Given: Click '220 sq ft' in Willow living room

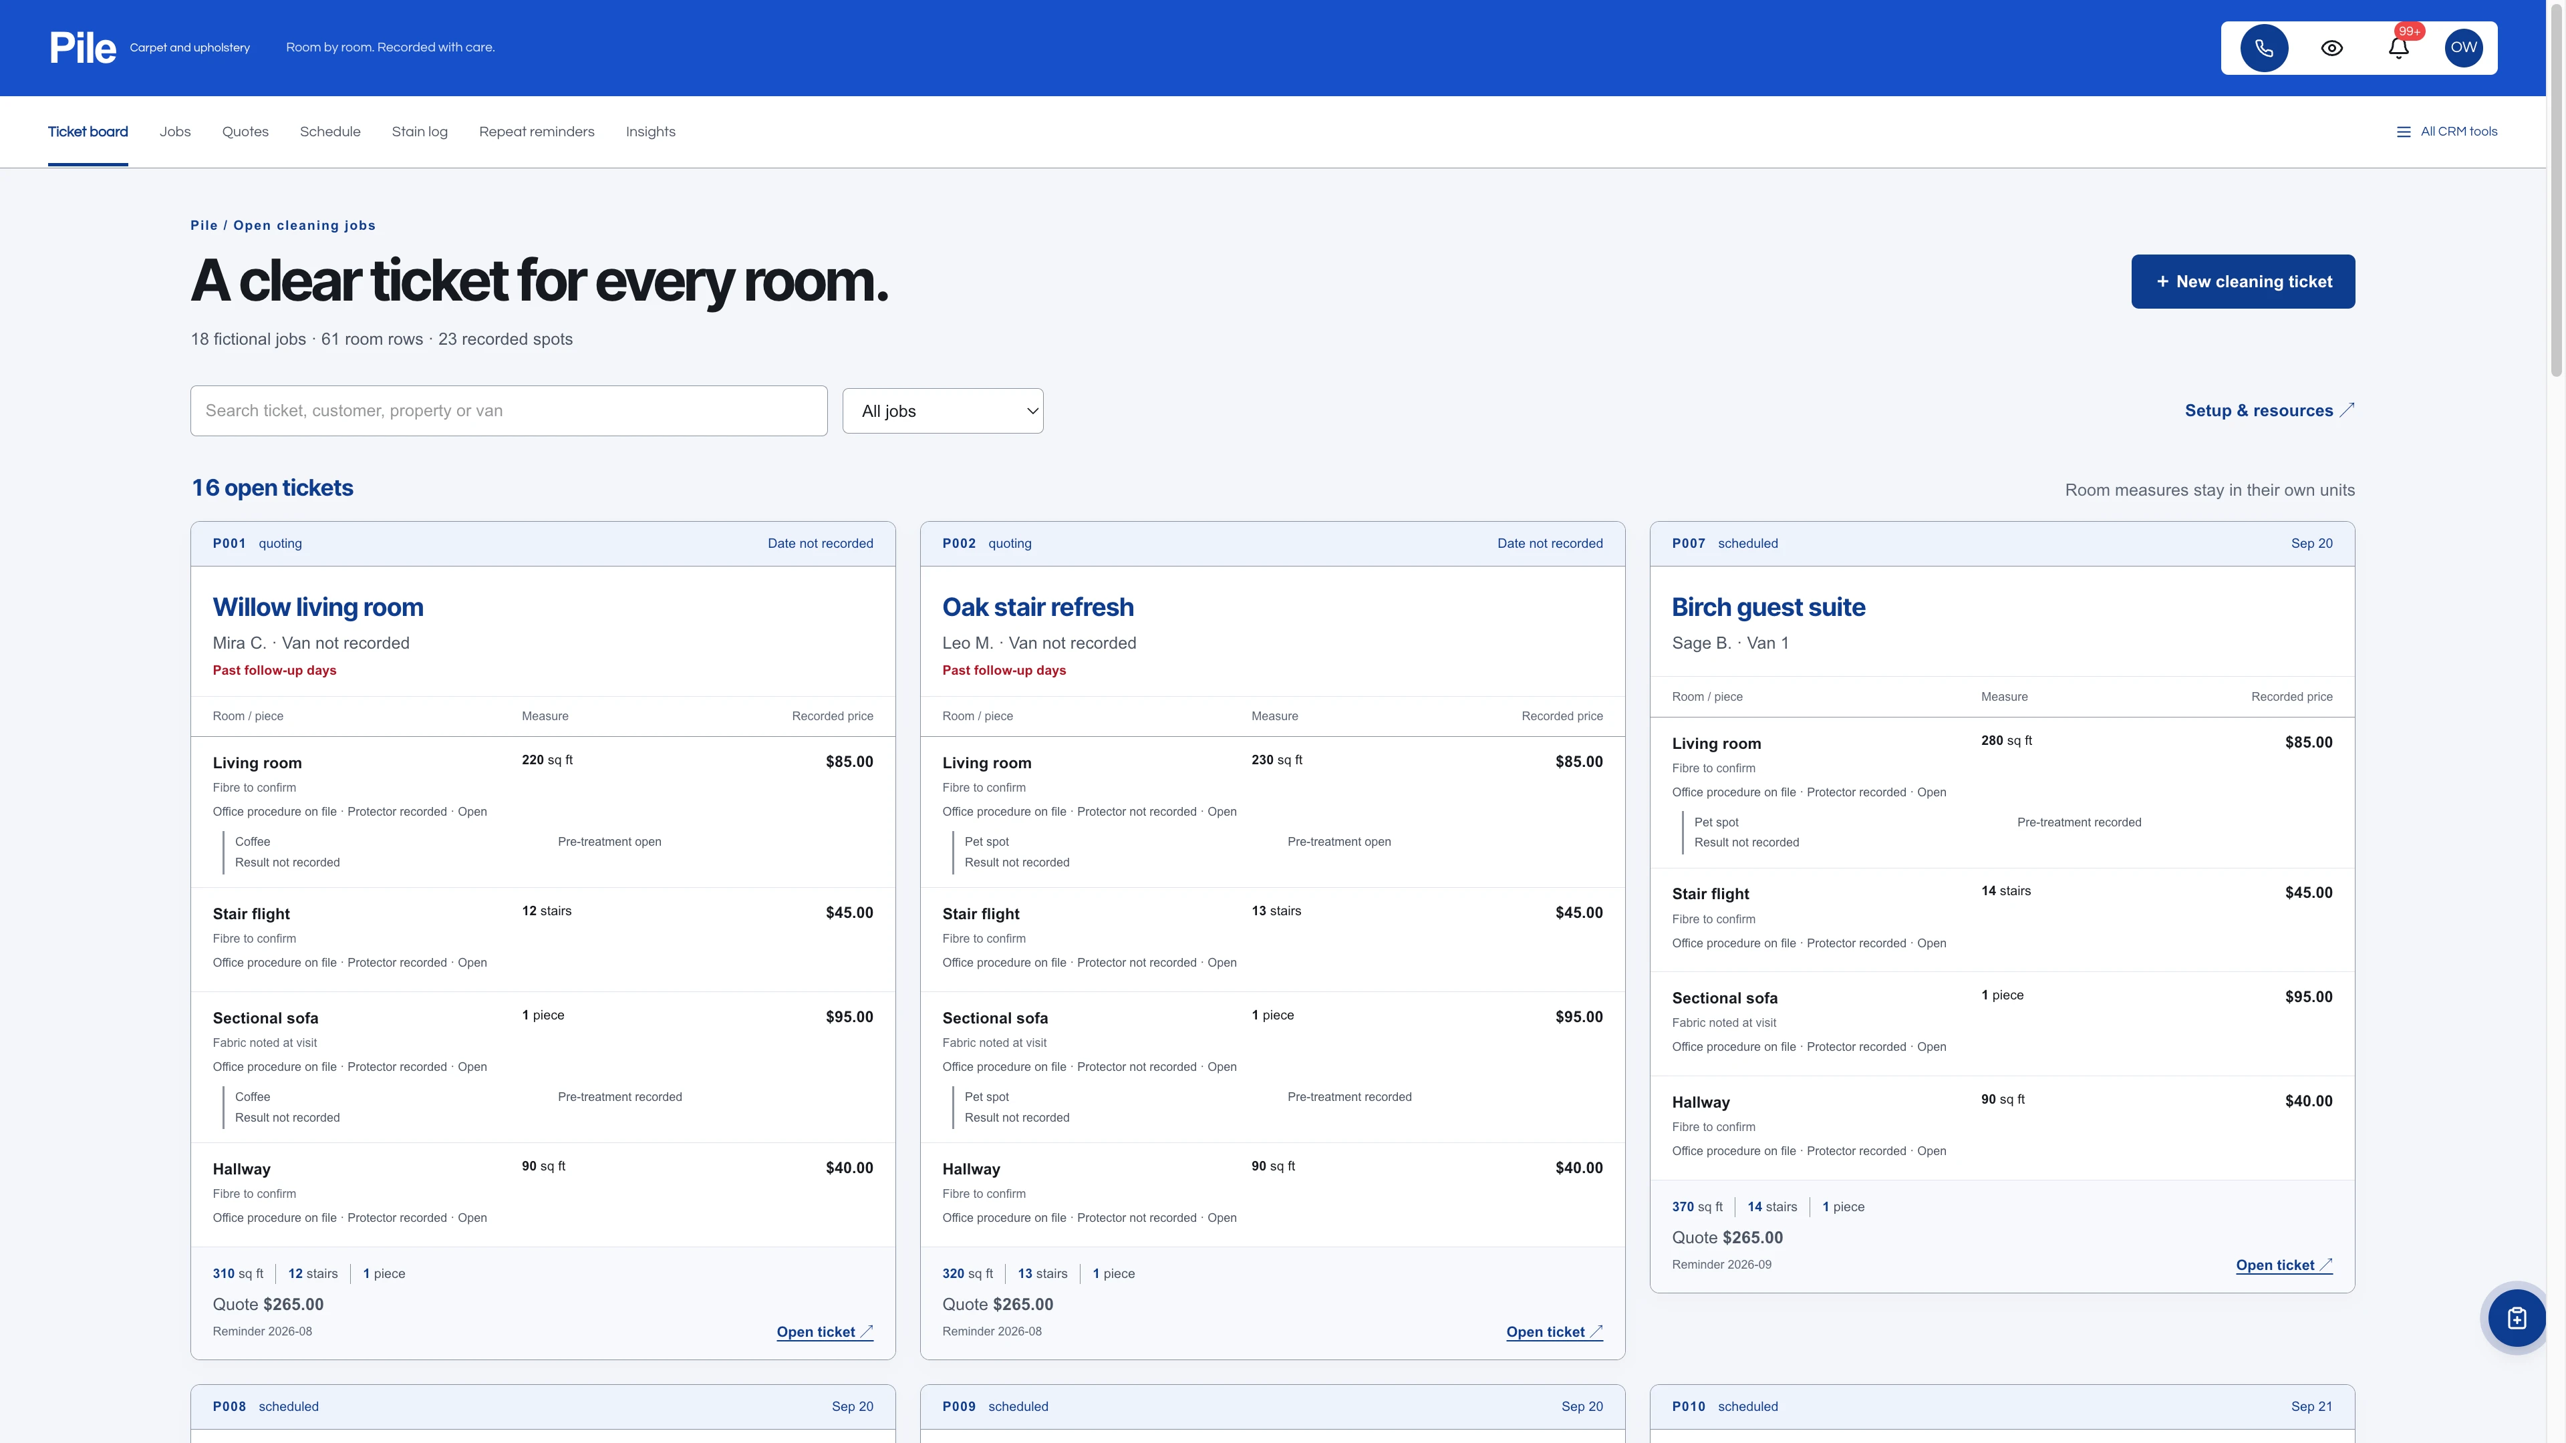Looking at the screenshot, I should 547,760.
